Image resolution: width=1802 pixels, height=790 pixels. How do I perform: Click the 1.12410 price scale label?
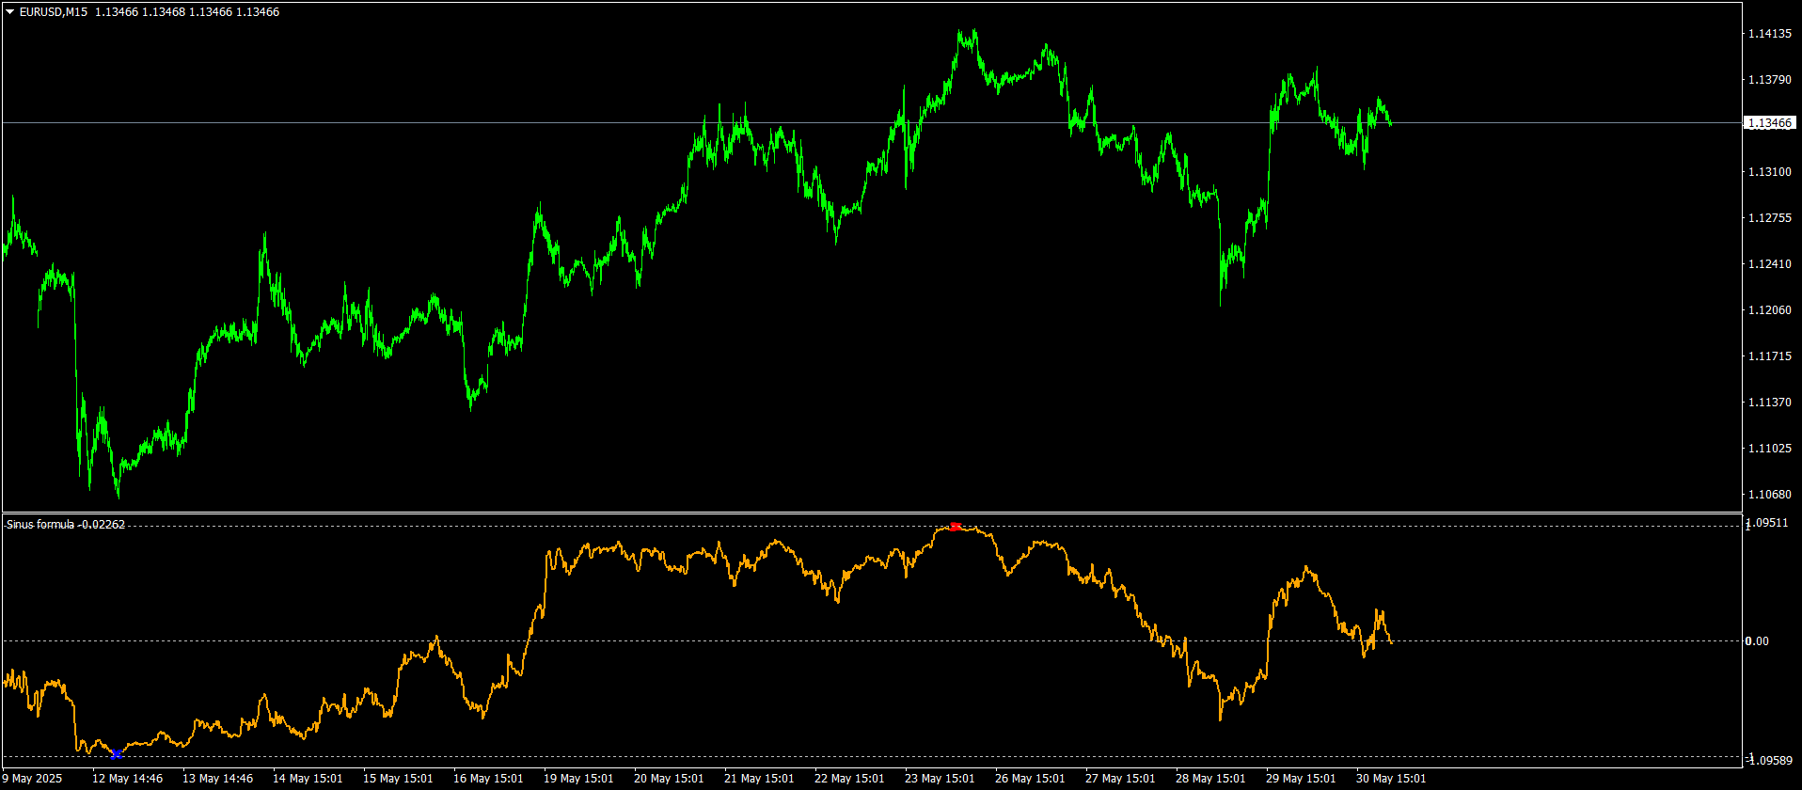[1768, 264]
